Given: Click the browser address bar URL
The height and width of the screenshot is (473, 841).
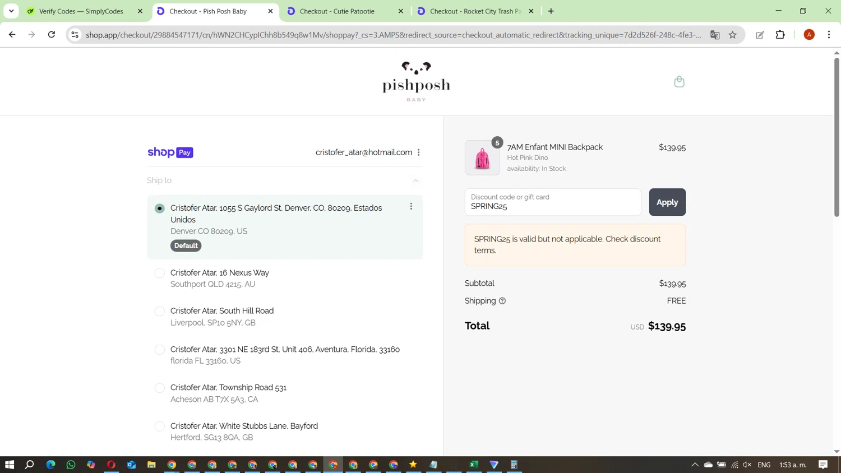Looking at the screenshot, I should point(394,35).
